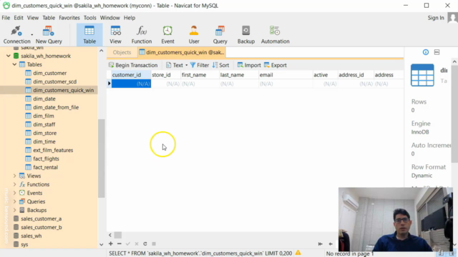The image size is (458, 257).
Task: Expand the Queries node
Action: (14, 201)
